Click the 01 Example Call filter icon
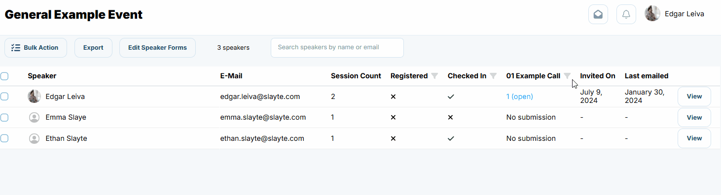This screenshot has height=195, width=721. click(x=567, y=76)
